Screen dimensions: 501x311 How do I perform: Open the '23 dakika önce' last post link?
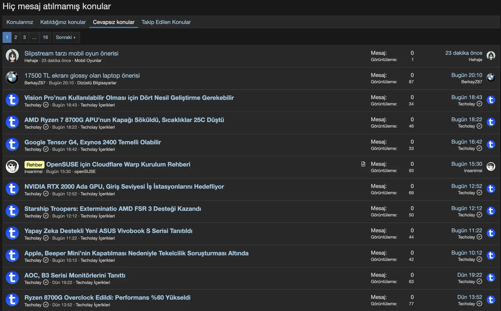[464, 53]
